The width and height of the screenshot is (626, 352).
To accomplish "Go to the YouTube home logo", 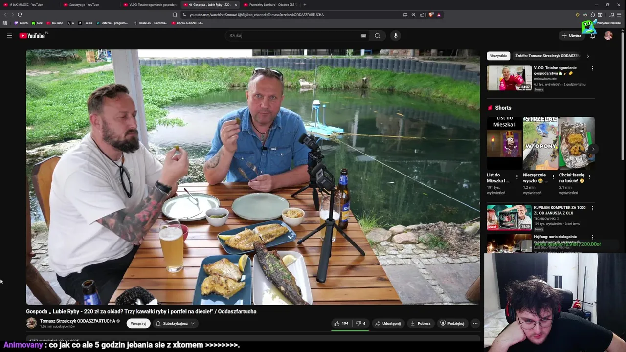I will click(32, 35).
